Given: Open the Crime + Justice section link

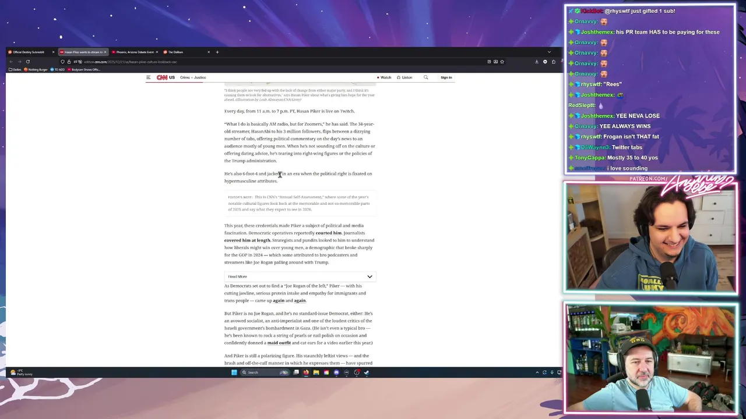Looking at the screenshot, I should coord(193,77).
